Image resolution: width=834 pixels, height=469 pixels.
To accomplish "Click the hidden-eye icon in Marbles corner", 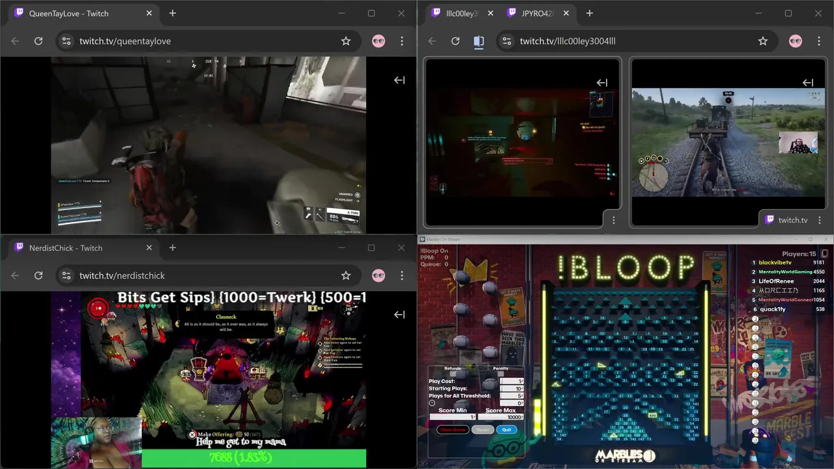I will (824, 253).
